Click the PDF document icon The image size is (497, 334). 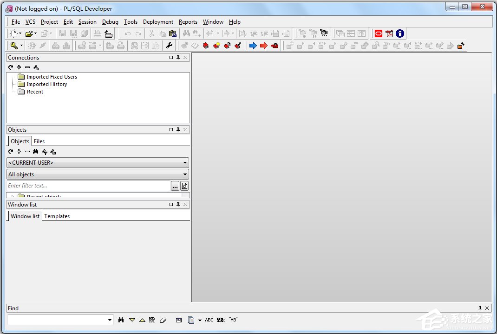click(x=389, y=33)
